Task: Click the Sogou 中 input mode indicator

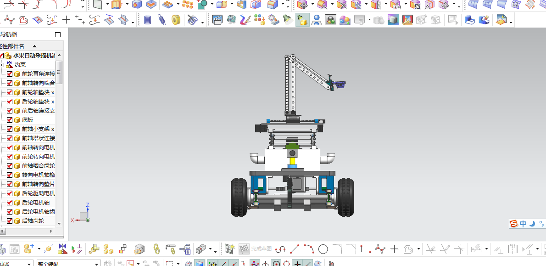Action: point(523,224)
